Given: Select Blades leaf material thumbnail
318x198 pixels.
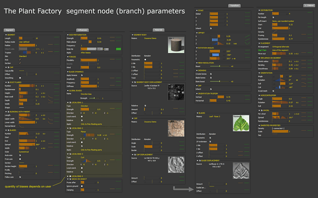Looking at the screenshot, I should pyautogui.click(x=241, y=123).
